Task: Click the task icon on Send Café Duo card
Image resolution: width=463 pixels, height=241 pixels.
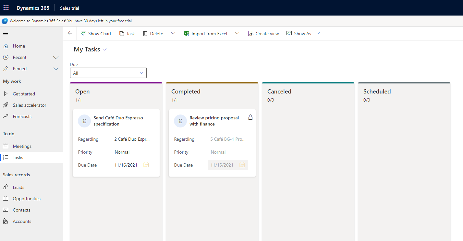Action: click(x=84, y=121)
